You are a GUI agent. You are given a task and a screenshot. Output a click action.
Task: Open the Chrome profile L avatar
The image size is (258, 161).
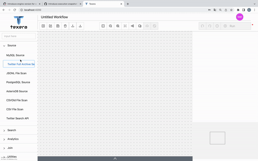pos(249,10)
